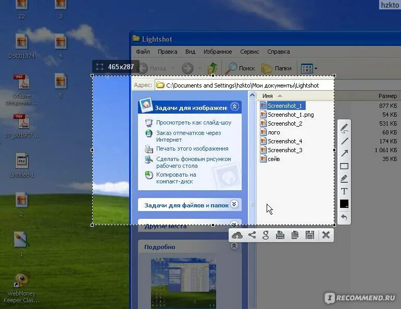Select WebMoney Keeper Classic desktop shortcut
This screenshot has height=309, width=401.
coord(21,288)
